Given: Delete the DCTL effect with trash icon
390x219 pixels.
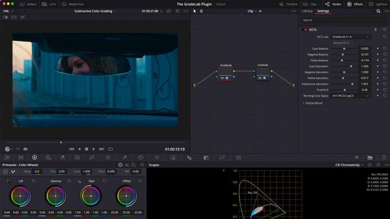Looking at the screenshot, I should click(x=375, y=30).
